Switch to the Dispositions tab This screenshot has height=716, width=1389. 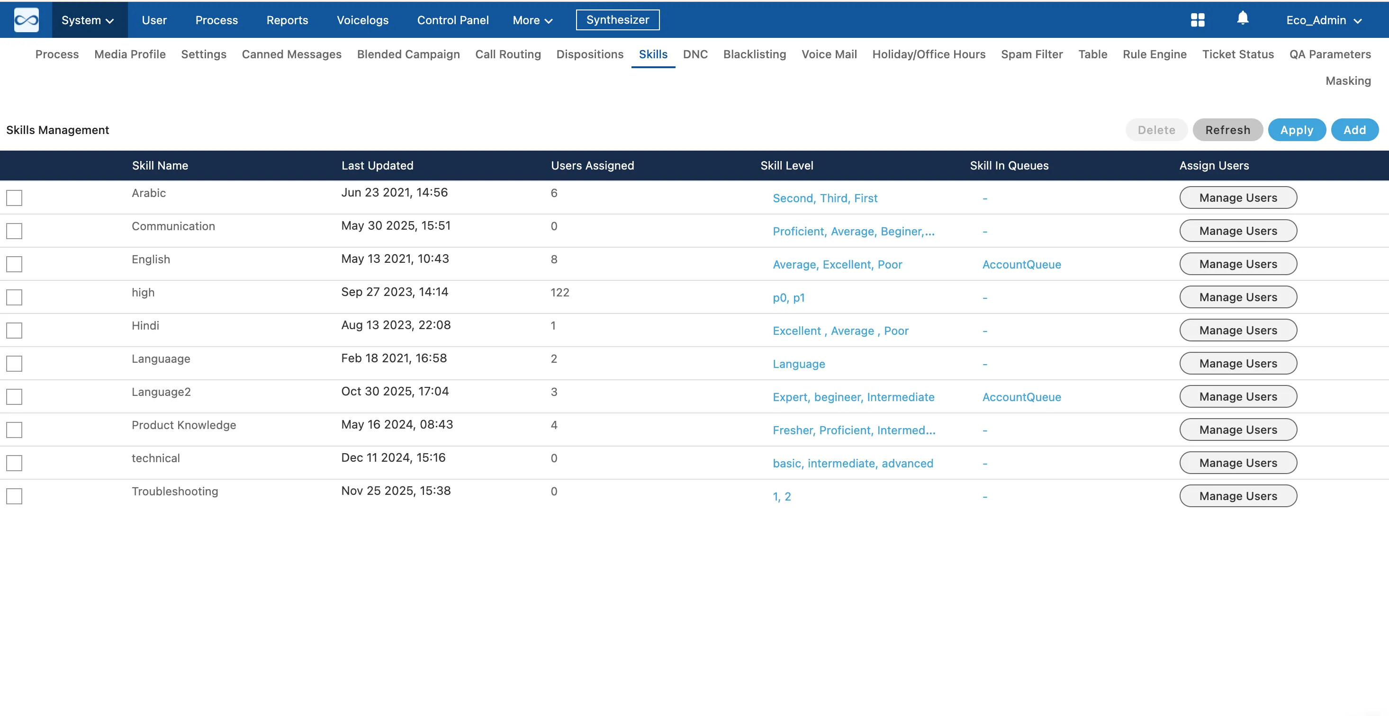[589, 54]
